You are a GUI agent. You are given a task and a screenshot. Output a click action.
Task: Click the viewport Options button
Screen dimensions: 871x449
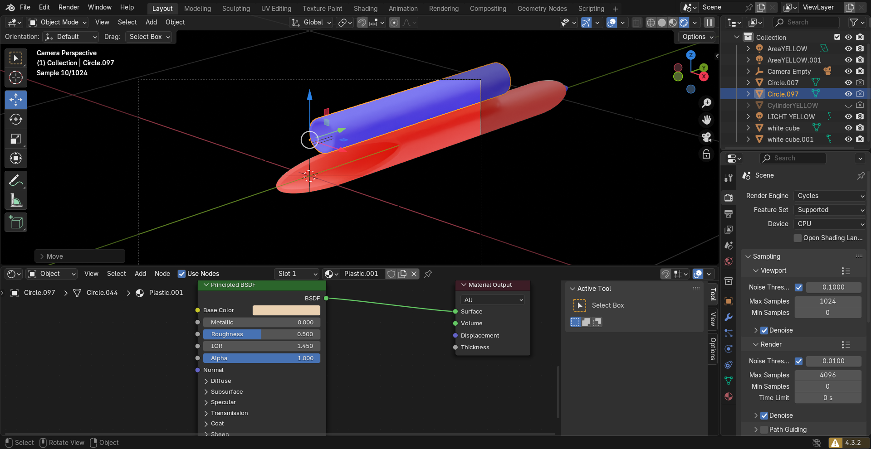click(x=697, y=37)
